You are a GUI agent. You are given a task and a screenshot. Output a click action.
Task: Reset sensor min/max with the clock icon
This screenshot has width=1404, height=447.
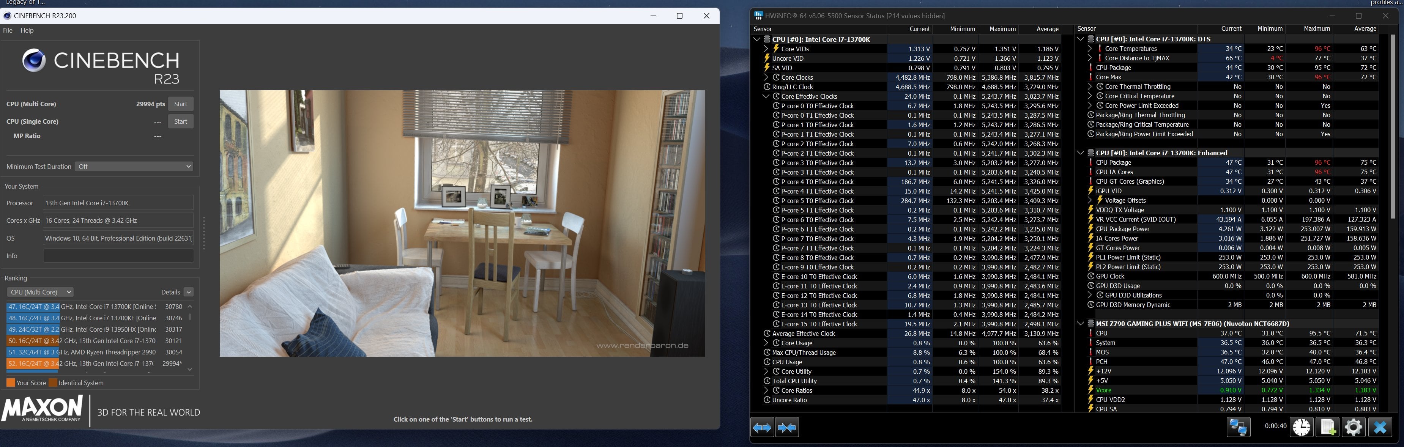point(1302,427)
